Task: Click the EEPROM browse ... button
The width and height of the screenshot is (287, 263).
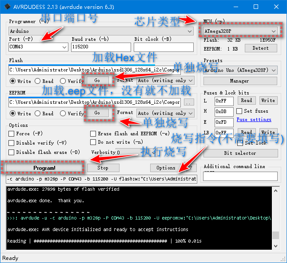Action: coord(189,102)
